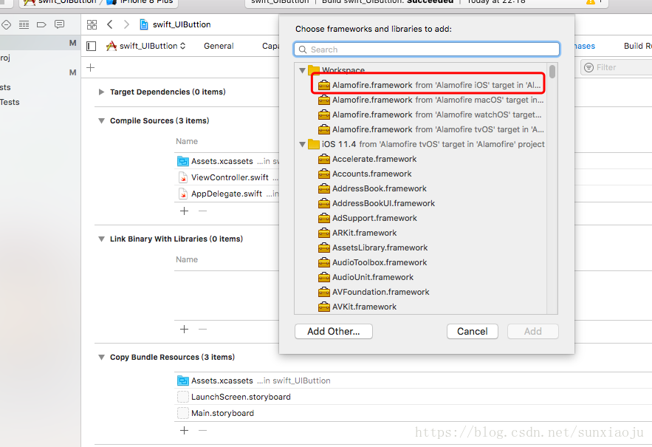Select LaunchScreen.storyboard in Copy Bundle Resources
Screen dimensions: 652x447
click(x=241, y=397)
